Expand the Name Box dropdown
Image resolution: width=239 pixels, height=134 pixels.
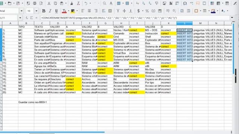tap(20, 18)
